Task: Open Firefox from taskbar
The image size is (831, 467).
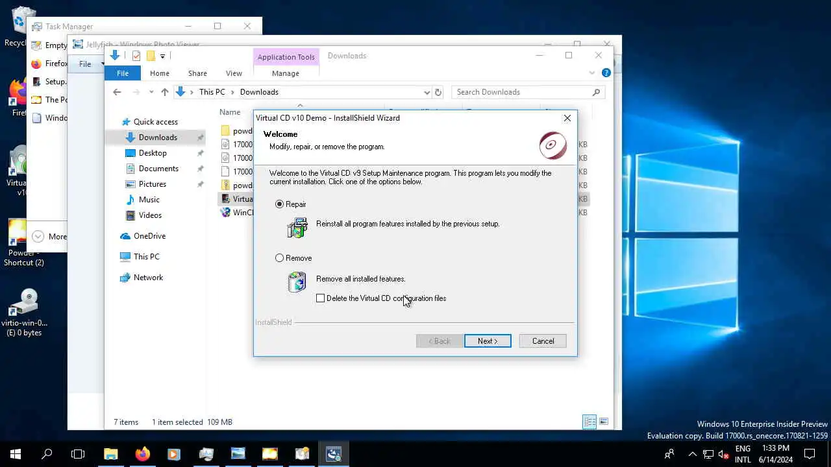Action: pos(142,454)
